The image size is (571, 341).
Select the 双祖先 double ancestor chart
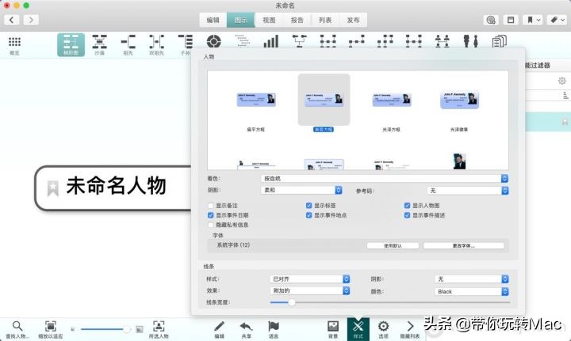pos(156,45)
